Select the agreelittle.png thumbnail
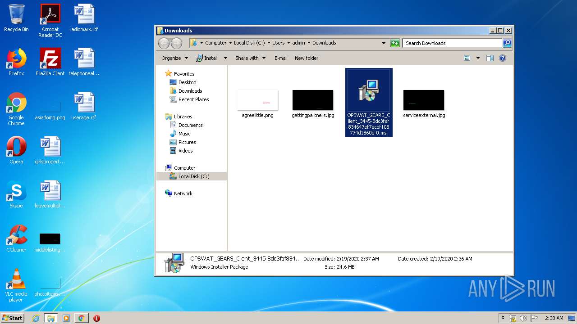Viewport: 577px width, 324px height. (x=257, y=104)
